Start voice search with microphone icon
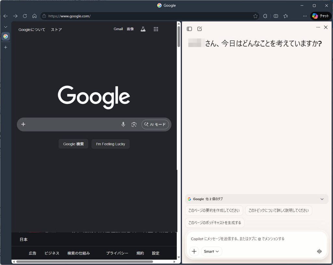The height and width of the screenshot is (265, 333). 123,124
